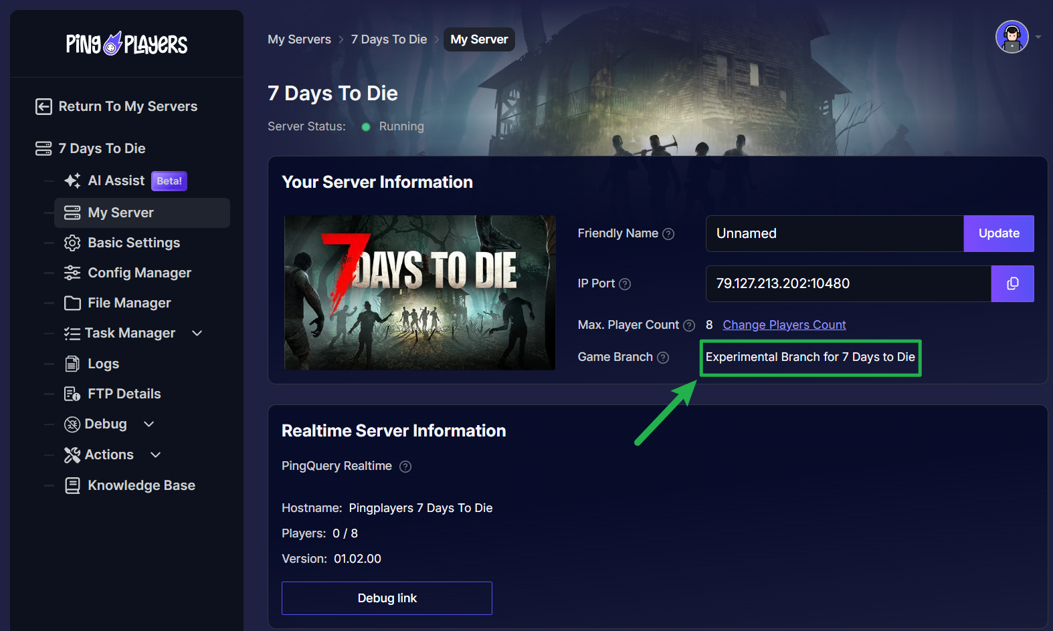1053x631 pixels.
Task: Click the File Manager folder icon
Action: coord(72,303)
